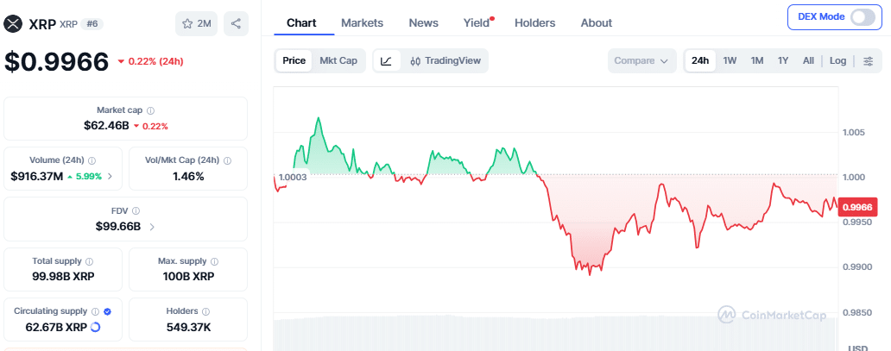
Task: Open the Compare dropdown
Action: click(641, 60)
